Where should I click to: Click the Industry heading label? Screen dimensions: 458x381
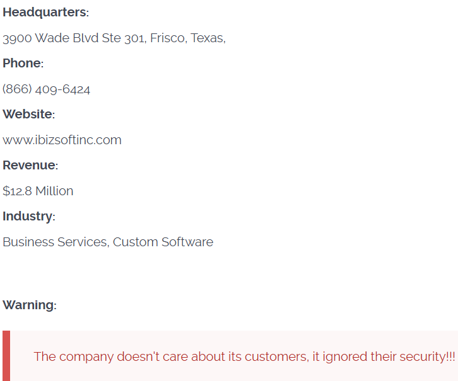pyautogui.click(x=28, y=217)
